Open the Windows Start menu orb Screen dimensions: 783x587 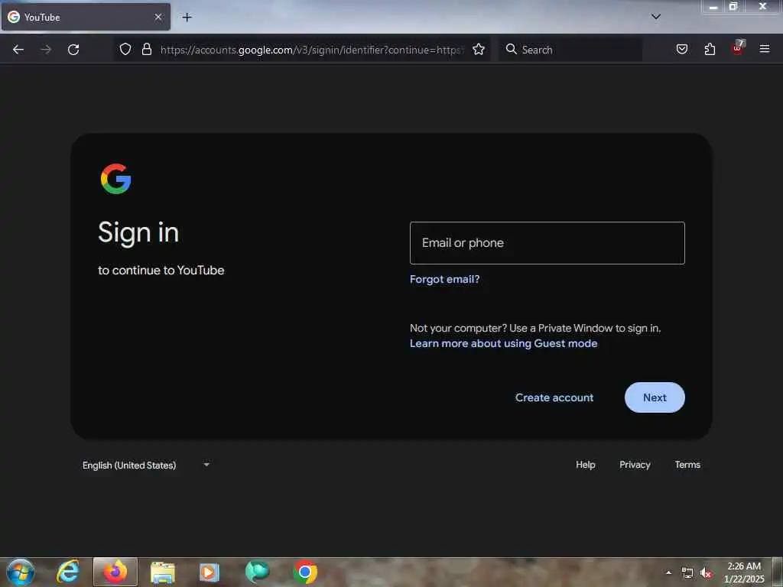(21, 572)
